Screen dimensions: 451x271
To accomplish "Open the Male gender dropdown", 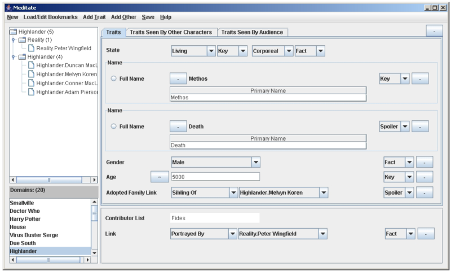I will [x=216, y=162].
